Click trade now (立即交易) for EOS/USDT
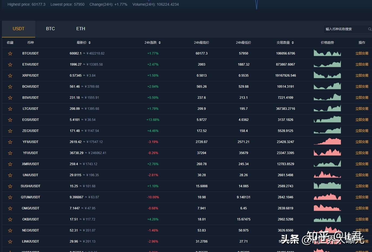Screen dimensions: 372x252 coord(362,120)
